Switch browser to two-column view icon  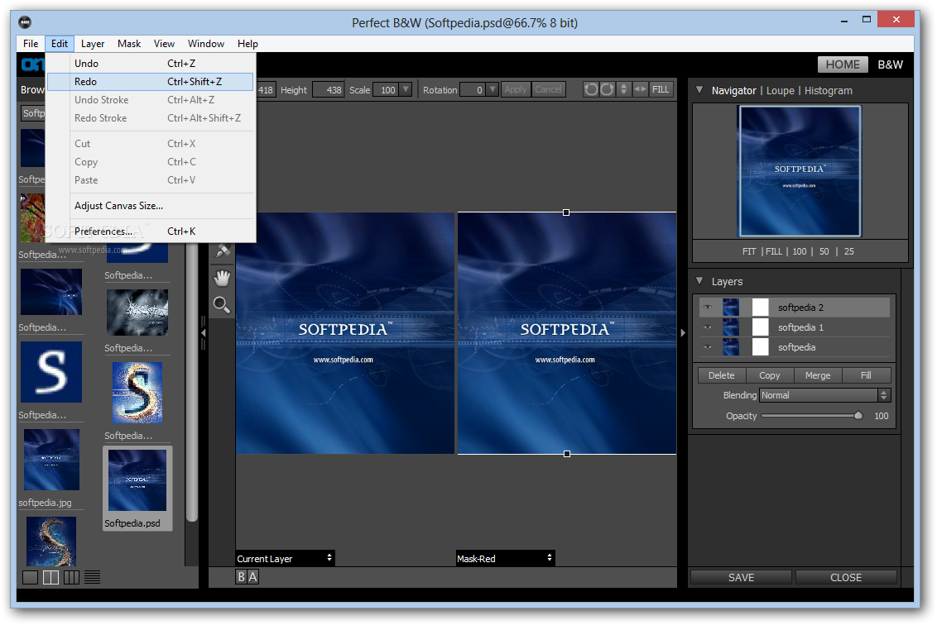[50, 577]
